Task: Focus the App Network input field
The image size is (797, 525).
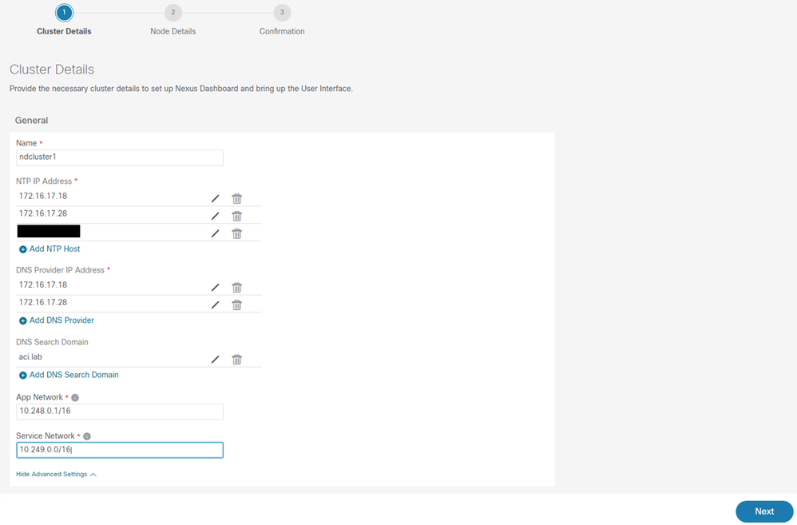Action: (x=120, y=412)
